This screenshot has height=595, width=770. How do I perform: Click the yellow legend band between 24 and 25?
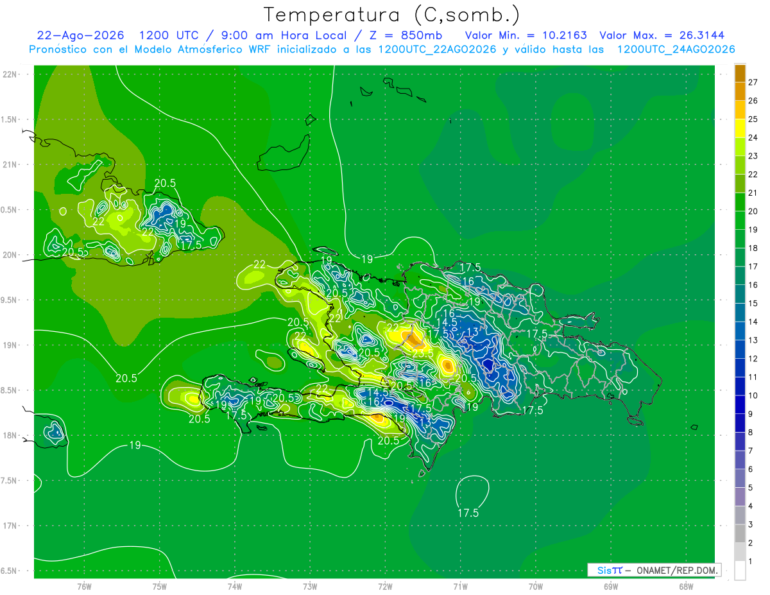coord(740,128)
